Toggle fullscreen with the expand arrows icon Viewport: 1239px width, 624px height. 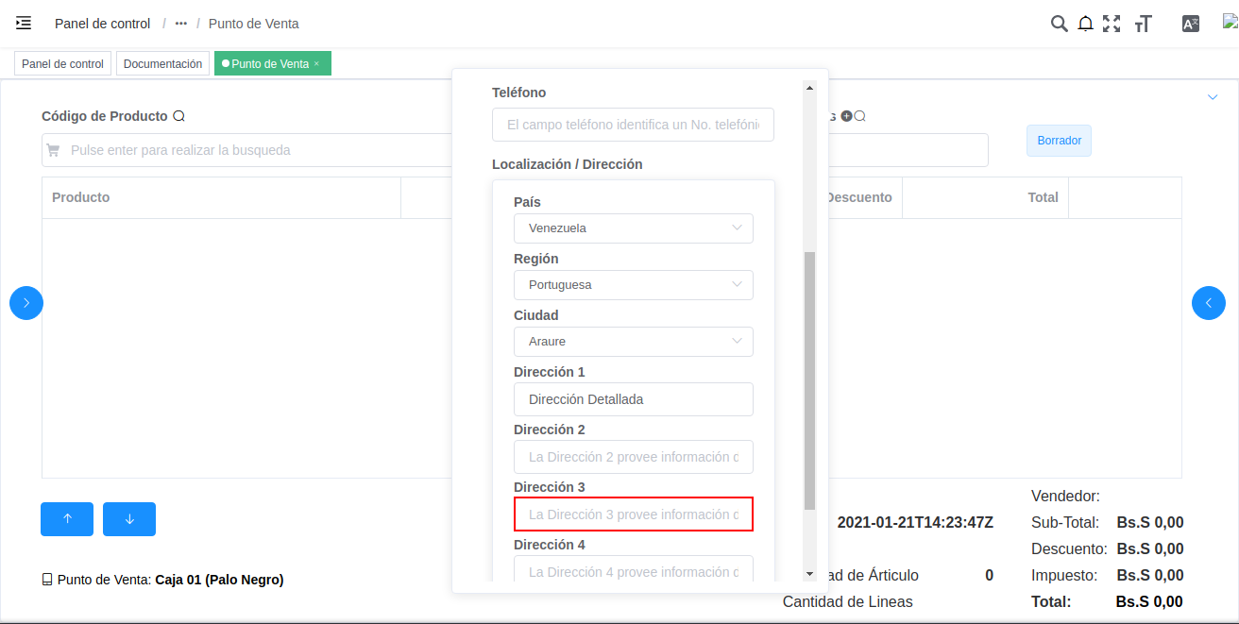[x=1112, y=23]
